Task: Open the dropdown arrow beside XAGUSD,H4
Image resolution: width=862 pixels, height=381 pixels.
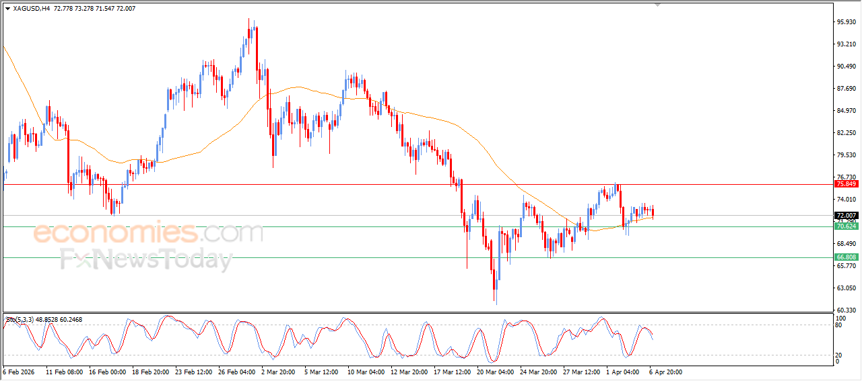Action: (7, 9)
